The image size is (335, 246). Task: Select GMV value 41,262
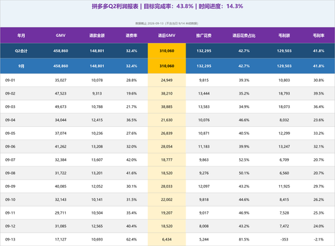coord(60,147)
